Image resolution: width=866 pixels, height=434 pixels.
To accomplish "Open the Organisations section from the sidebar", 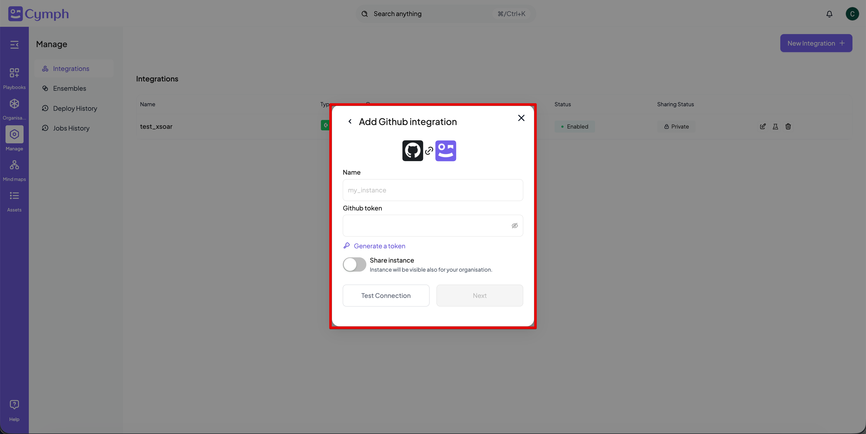I will (x=14, y=103).
